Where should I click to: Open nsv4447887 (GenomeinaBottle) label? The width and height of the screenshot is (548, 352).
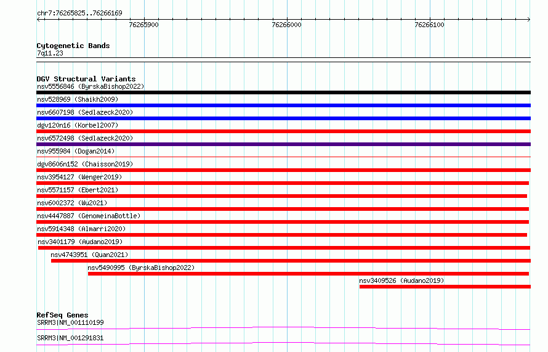coord(89,216)
